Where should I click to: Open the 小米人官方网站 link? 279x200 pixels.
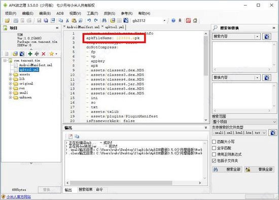coord(19,197)
